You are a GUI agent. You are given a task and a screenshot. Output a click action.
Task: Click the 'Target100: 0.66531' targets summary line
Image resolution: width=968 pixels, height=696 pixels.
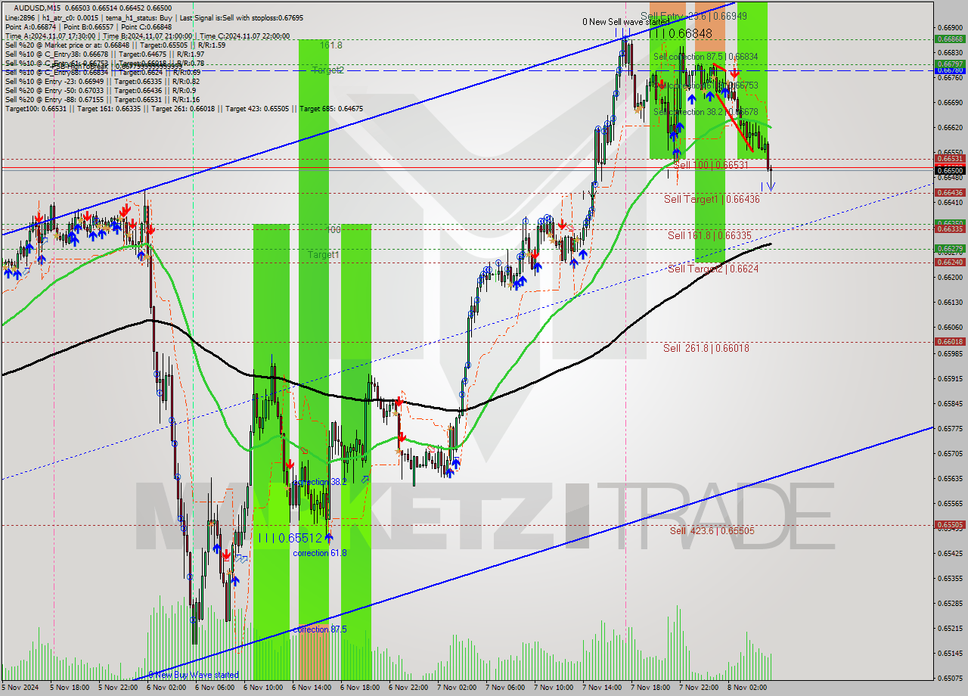(x=184, y=108)
